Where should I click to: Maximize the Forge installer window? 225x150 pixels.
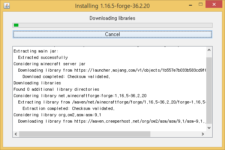201,4
